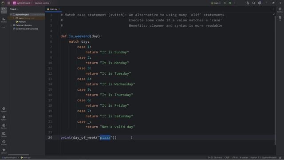Collapse pythonProject root folder

pos(11,15)
